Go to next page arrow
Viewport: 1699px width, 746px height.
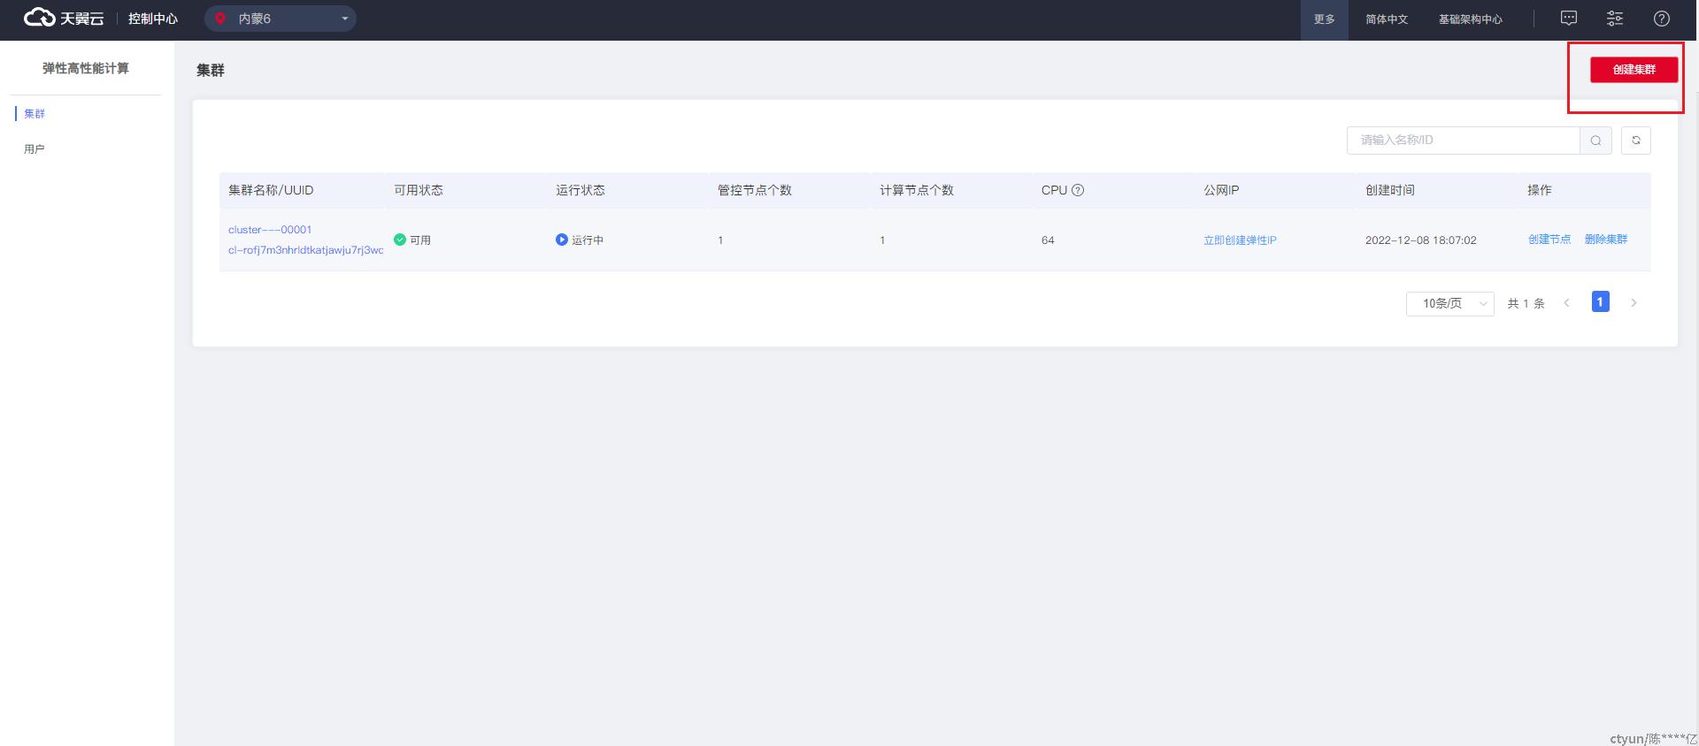(1634, 303)
